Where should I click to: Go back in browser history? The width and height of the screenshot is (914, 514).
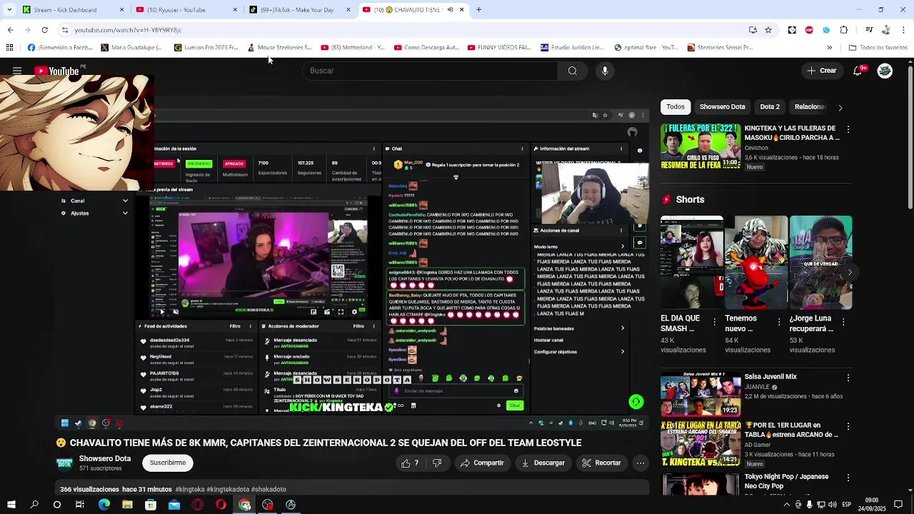(x=10, y=30)
